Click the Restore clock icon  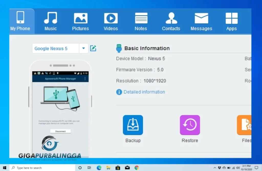190,125
